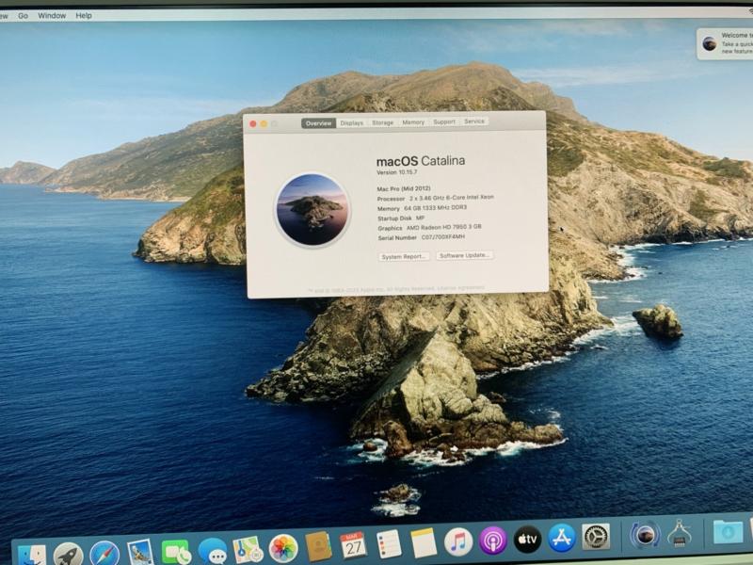The height and width of the screenshot is (565, 753).
Task: Click the macOS Catalina title text
Action: coord(421,161)
